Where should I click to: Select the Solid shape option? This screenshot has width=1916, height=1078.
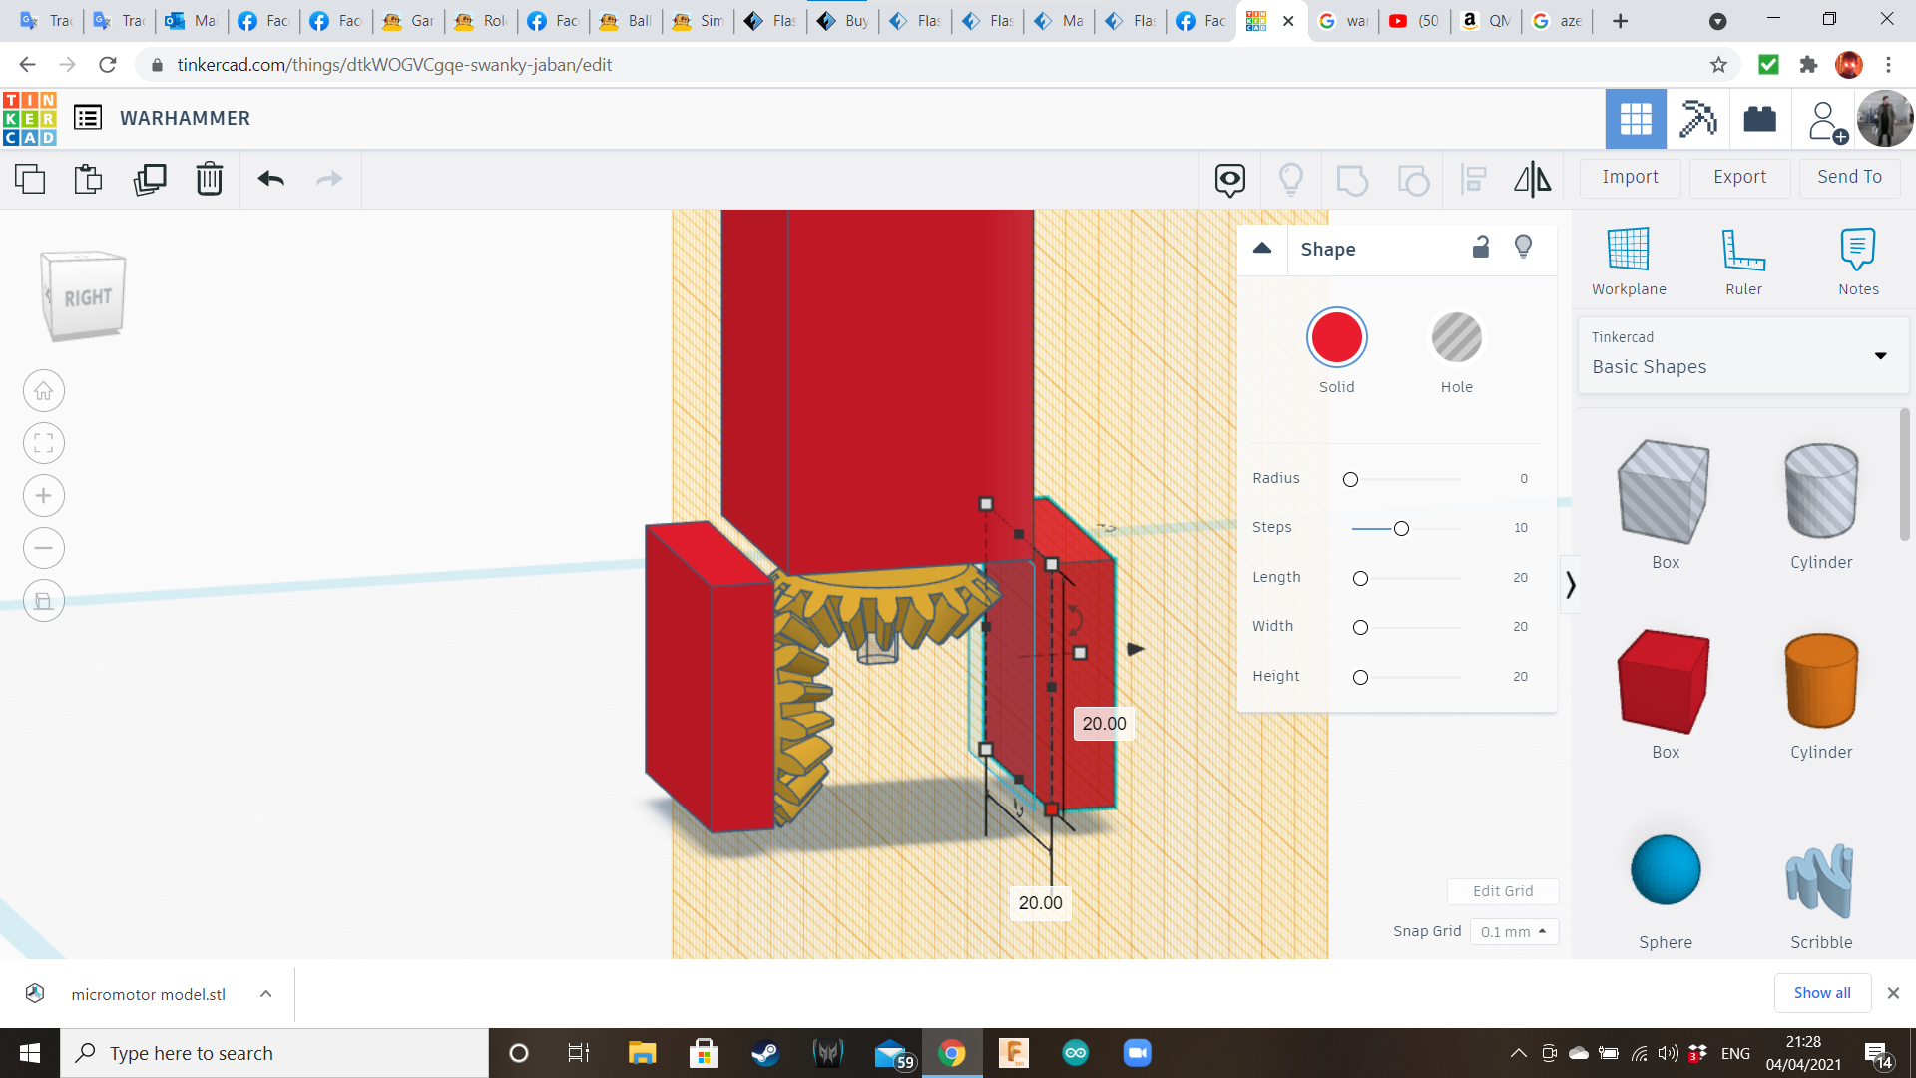tap(1336, 338)
